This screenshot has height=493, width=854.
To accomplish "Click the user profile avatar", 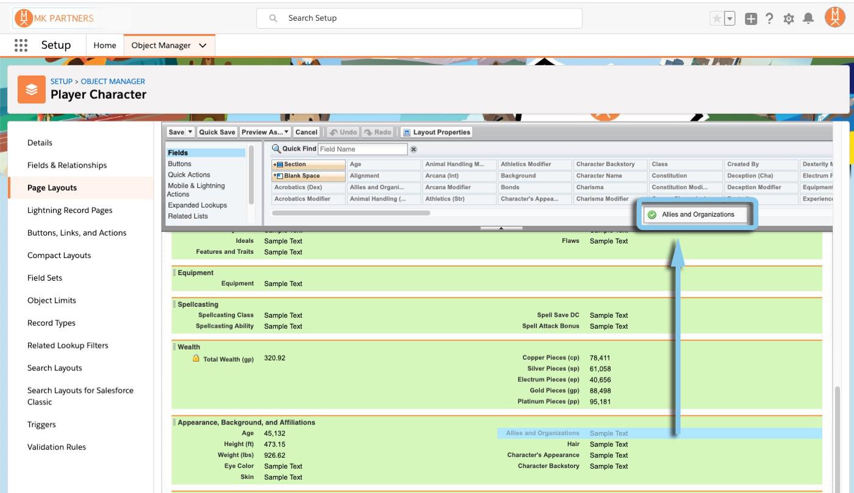I will point(834,18).
